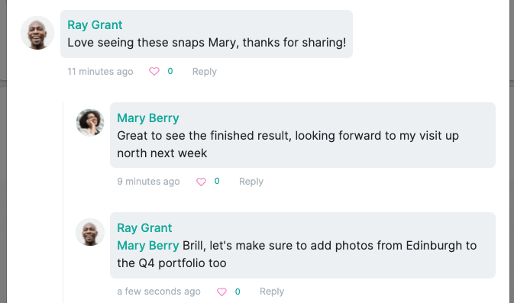Like Ray Grant's latest reply using the heart icon
514x303 pixels.
[221, 292]
